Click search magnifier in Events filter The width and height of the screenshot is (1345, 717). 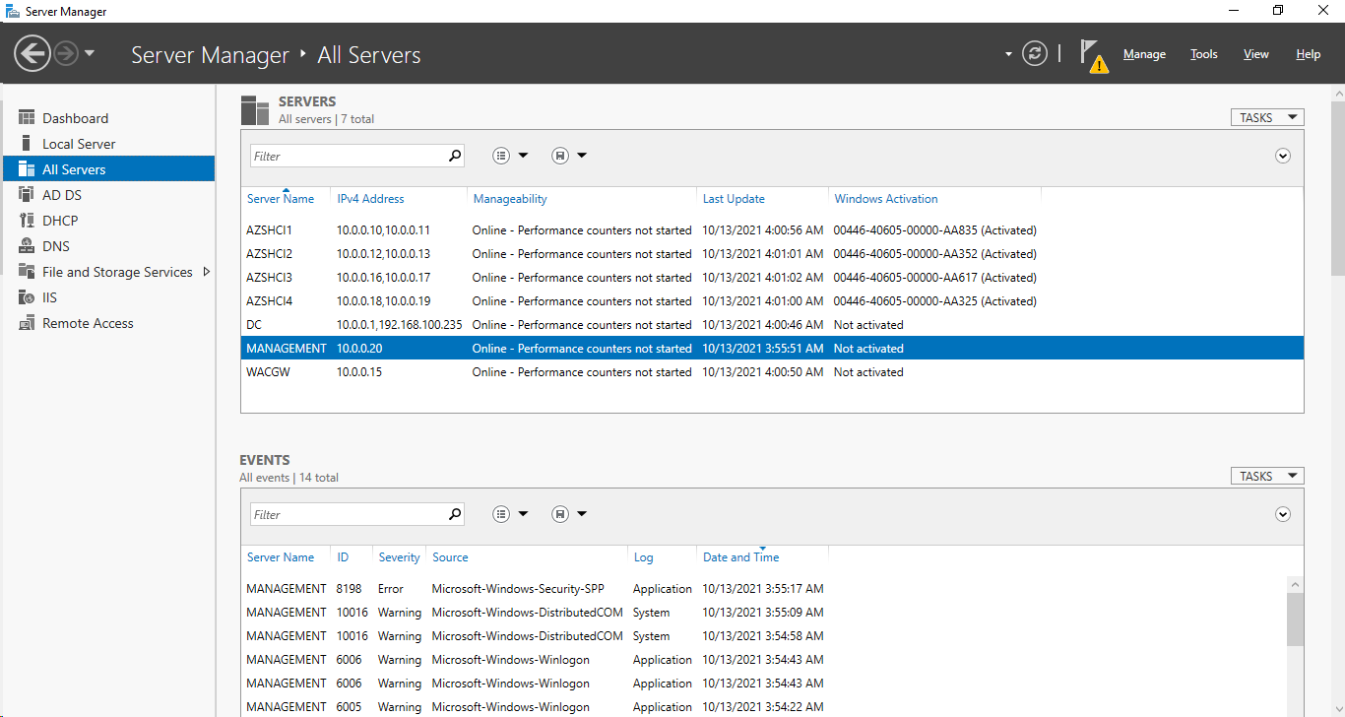pyautogui.click(x=455, y=514)
